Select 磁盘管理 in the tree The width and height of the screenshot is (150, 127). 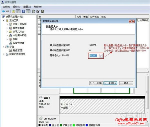[x=17, y=50]
